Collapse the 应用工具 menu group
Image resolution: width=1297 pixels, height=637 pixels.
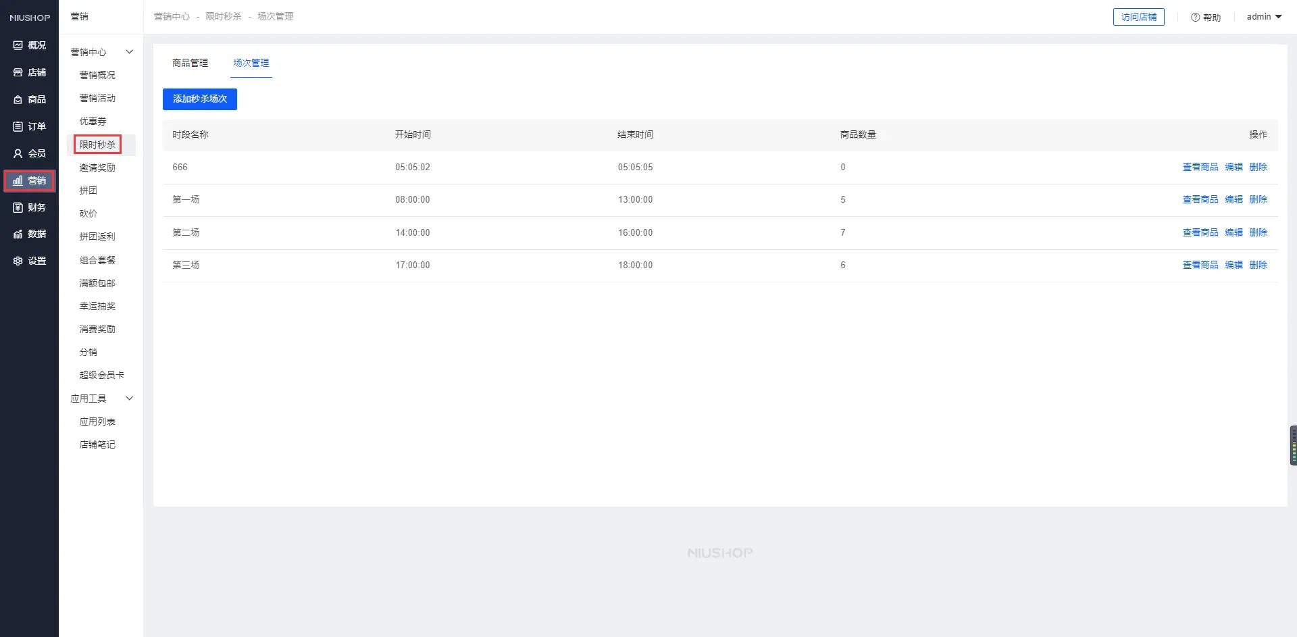click(x=129, y=399)
